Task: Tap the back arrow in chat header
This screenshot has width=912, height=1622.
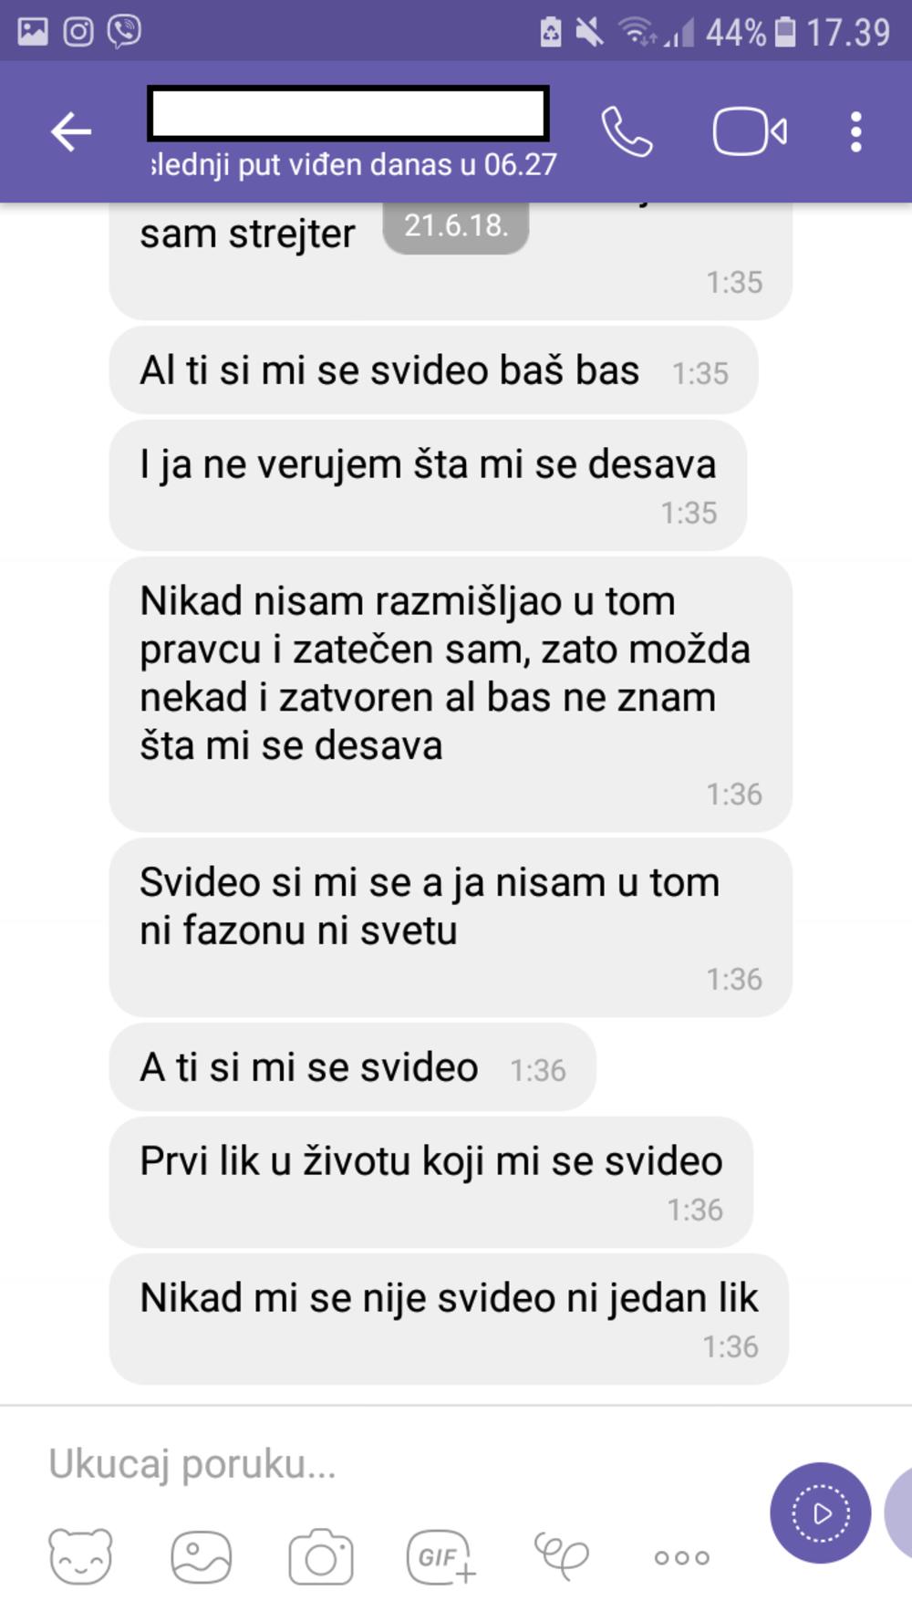Action: 70,132
